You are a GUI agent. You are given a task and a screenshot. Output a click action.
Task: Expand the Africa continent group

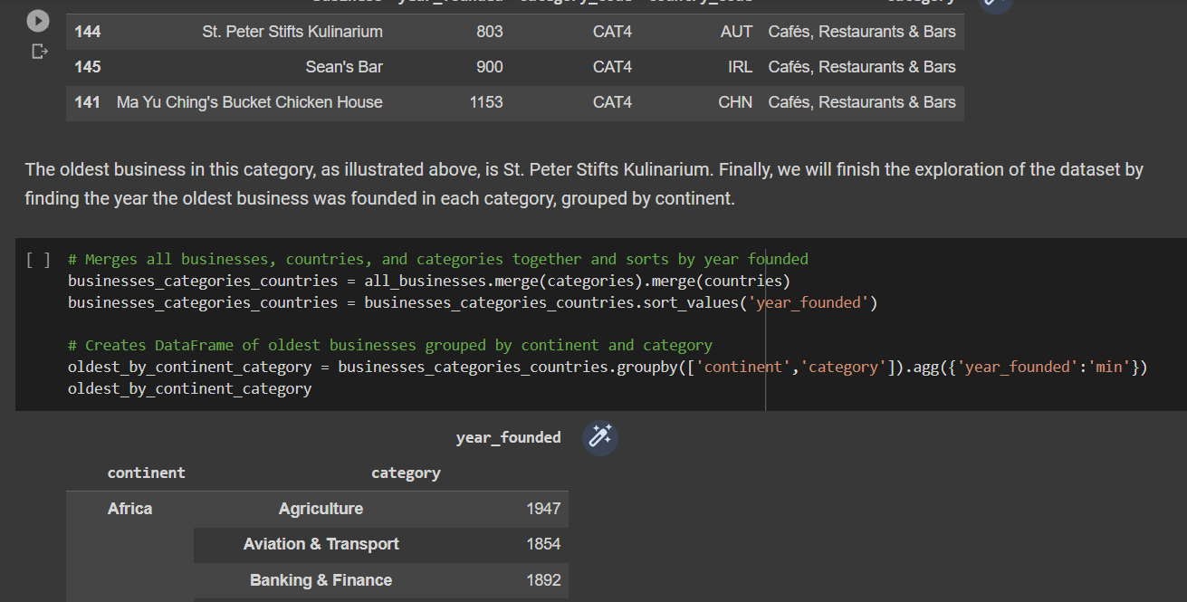coord(129,508)
